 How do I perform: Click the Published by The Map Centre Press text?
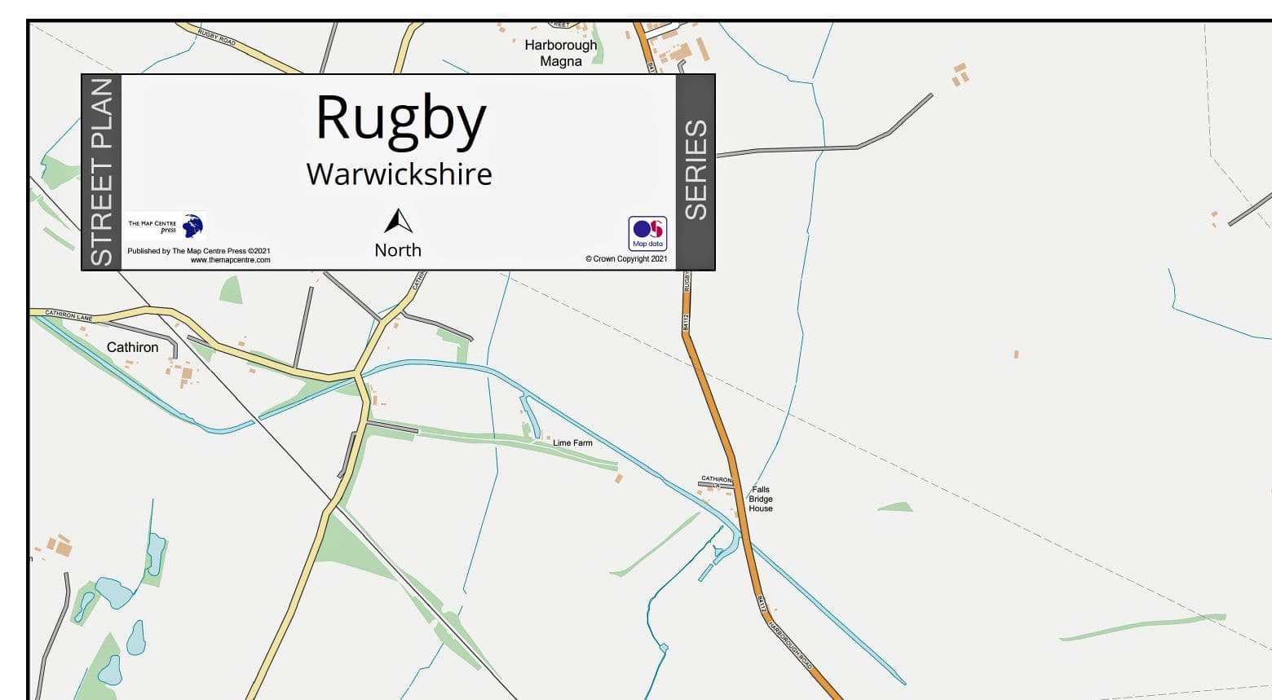click(198, 251)
